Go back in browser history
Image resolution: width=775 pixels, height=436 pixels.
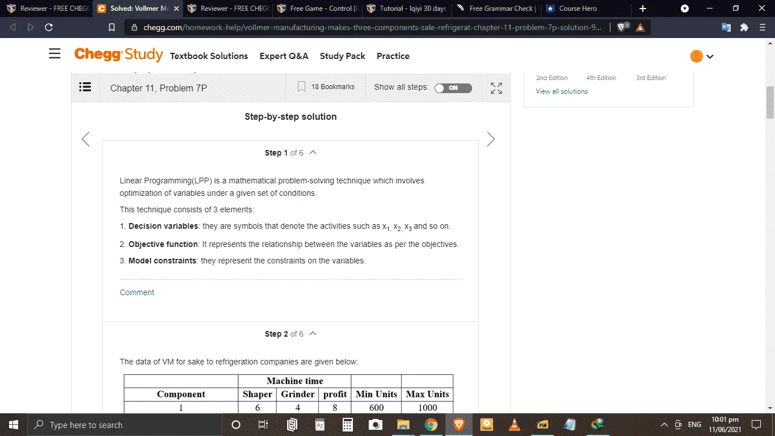point(14,27)
